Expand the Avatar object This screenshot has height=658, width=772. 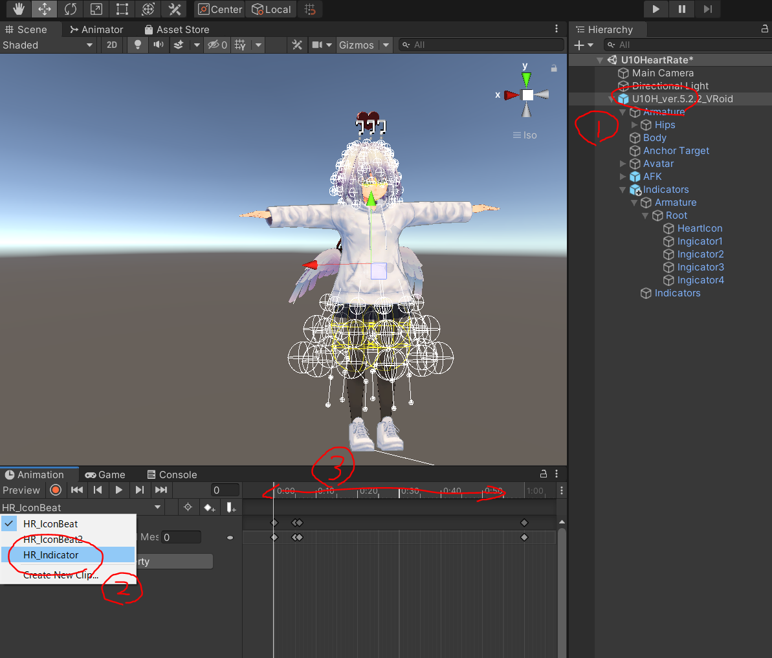coord(623,164)
